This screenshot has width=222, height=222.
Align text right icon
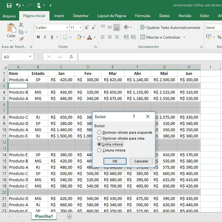click(x=117, y=37)
